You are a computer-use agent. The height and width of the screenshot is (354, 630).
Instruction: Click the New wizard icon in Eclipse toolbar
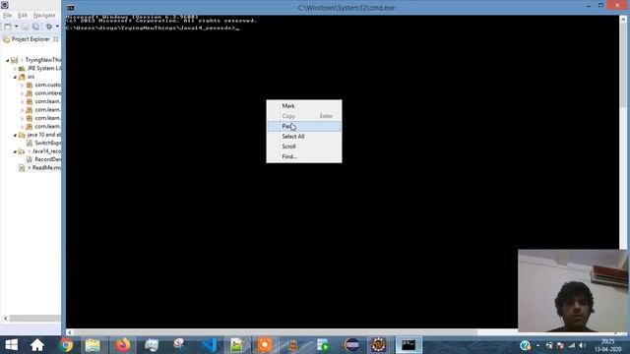point(8,27)
